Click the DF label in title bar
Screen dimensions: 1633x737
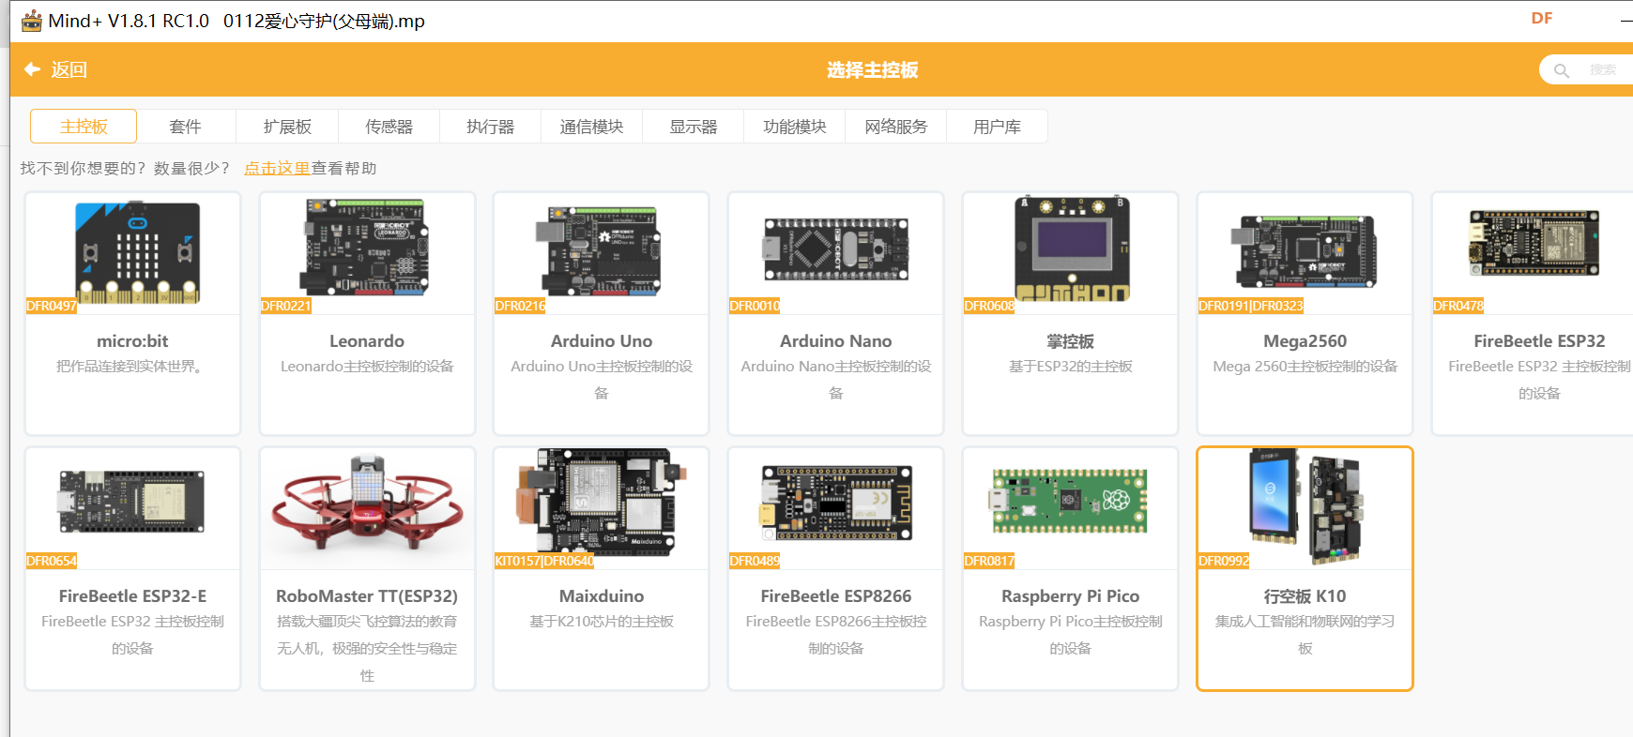point(1542,18)
